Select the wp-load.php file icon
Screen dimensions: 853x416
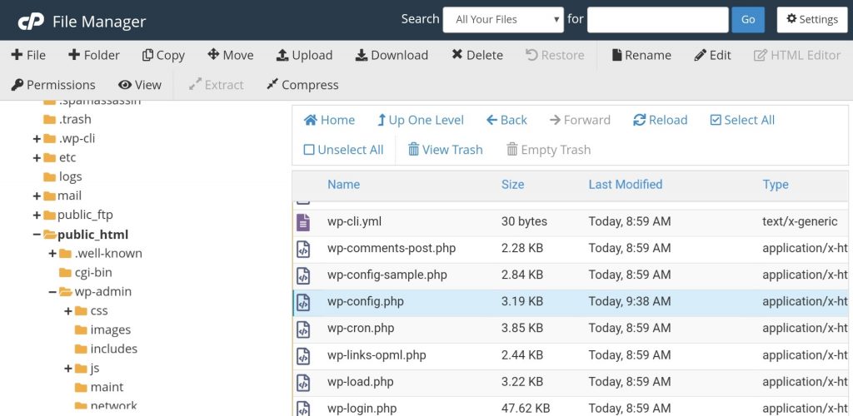[x=303, y=383]
